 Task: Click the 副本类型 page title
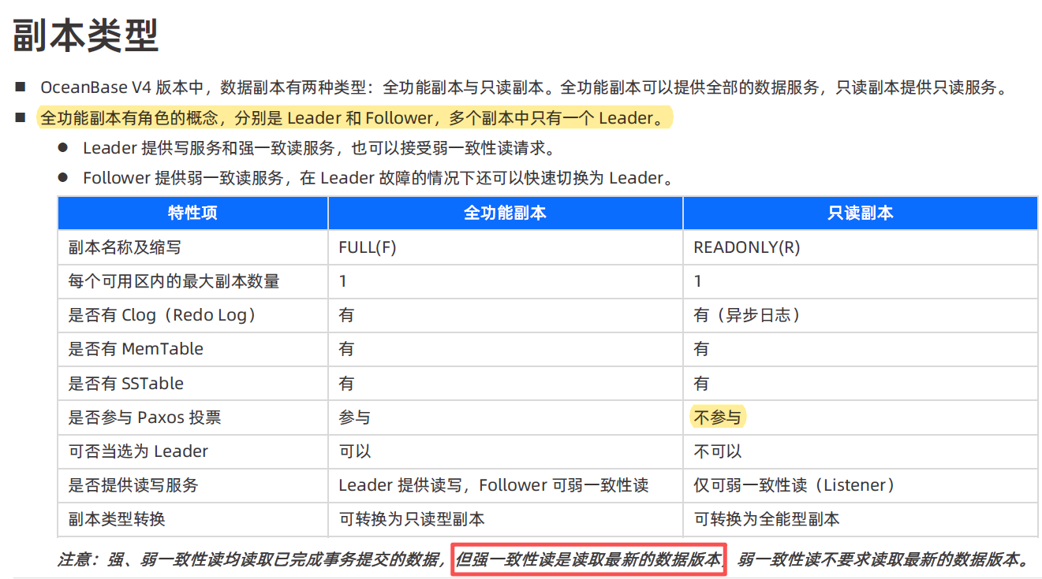86,35
